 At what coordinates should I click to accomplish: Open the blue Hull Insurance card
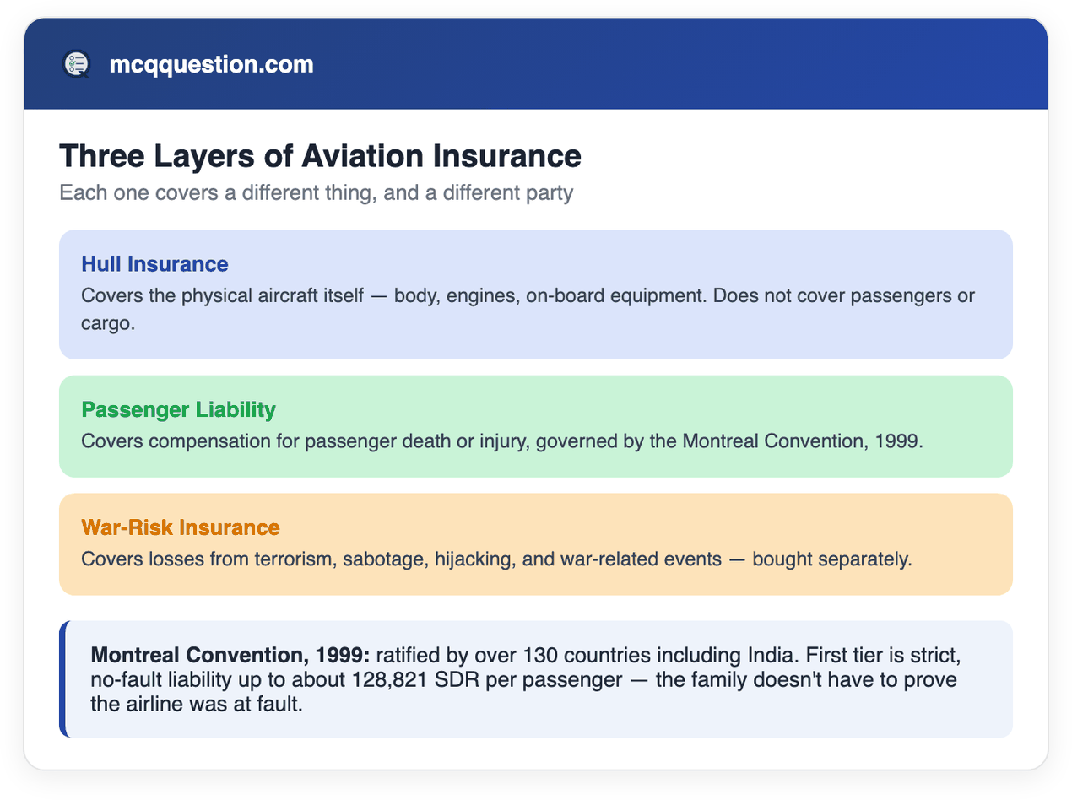[x=535, y=295]
